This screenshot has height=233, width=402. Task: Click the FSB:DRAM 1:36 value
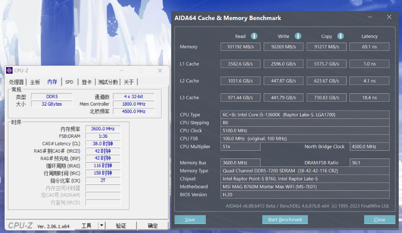click(103, 136)
